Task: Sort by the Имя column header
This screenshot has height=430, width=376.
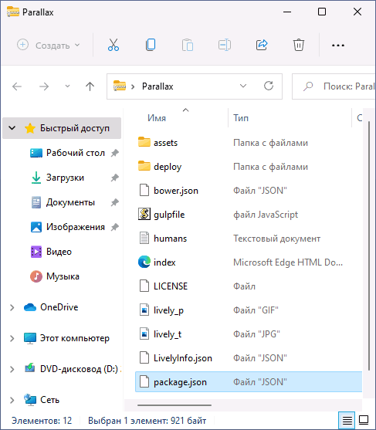Action: (157, 118)
